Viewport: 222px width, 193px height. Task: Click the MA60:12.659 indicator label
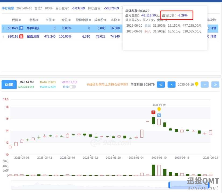[48, 87]
